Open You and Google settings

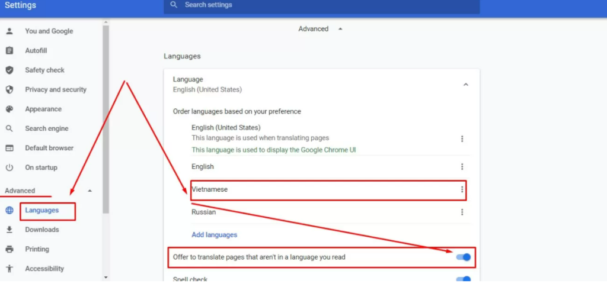tap(49, 31)
